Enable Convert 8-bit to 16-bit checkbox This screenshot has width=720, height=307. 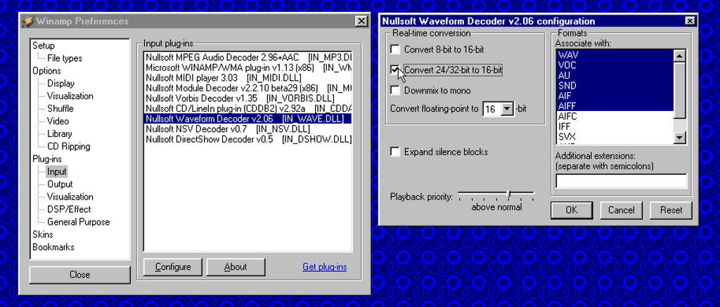click(x=395, y=49)
